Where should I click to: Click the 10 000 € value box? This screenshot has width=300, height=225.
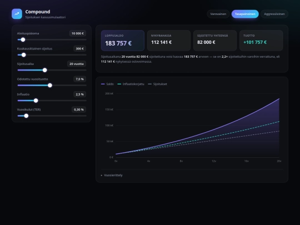click(77, 33)
